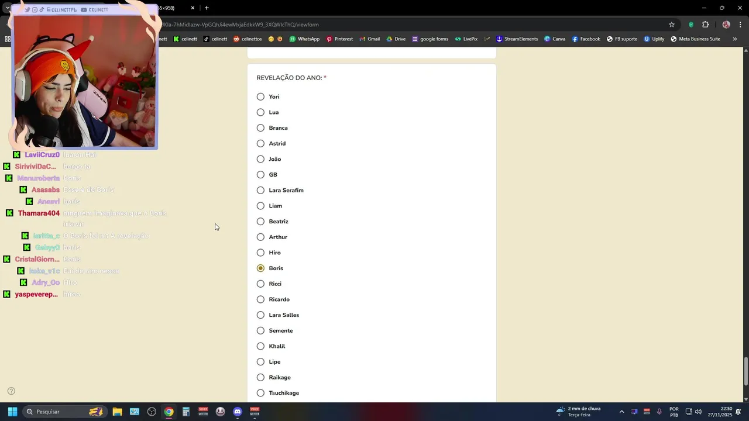This screenshot has width=749, height=421.
Task: Open the TikTok celinett bookmark
Action: [215, 39]
